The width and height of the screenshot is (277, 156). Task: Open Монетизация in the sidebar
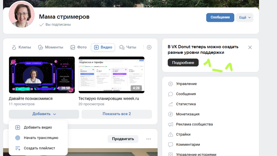tap(188, 114)
